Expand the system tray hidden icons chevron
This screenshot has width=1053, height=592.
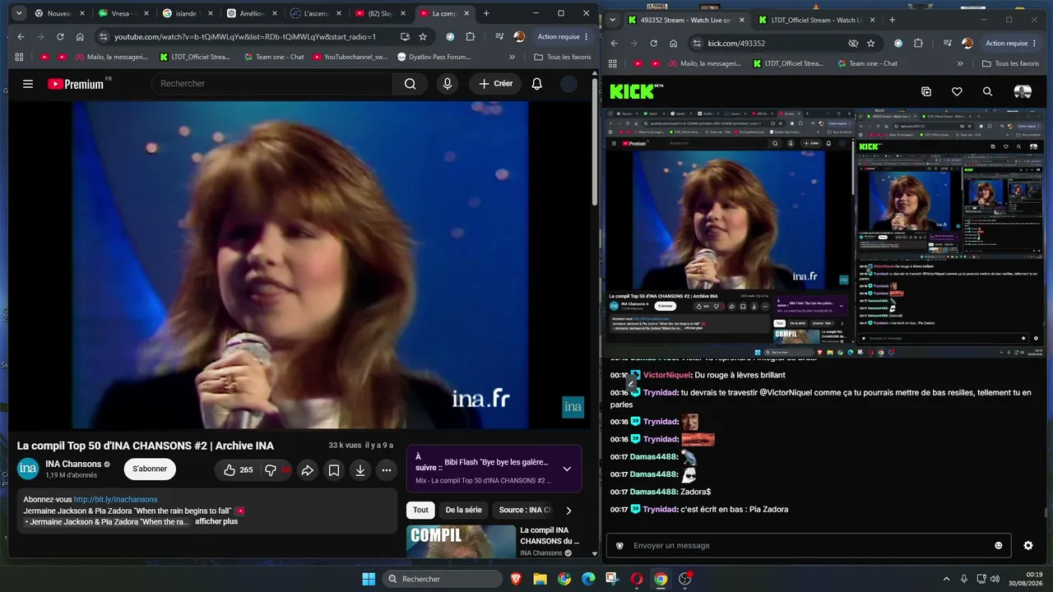click(x=946, y=579)
